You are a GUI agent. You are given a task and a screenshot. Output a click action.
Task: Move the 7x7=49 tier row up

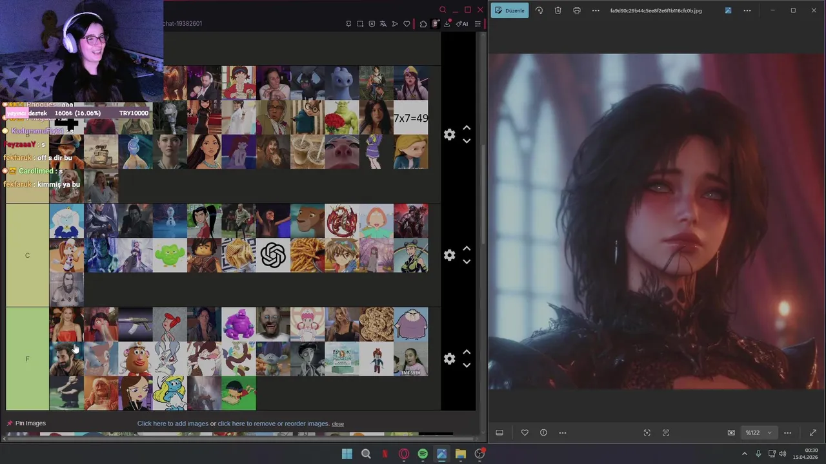(467, 128)
